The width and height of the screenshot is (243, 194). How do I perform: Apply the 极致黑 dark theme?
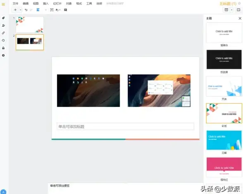[224, 59]
